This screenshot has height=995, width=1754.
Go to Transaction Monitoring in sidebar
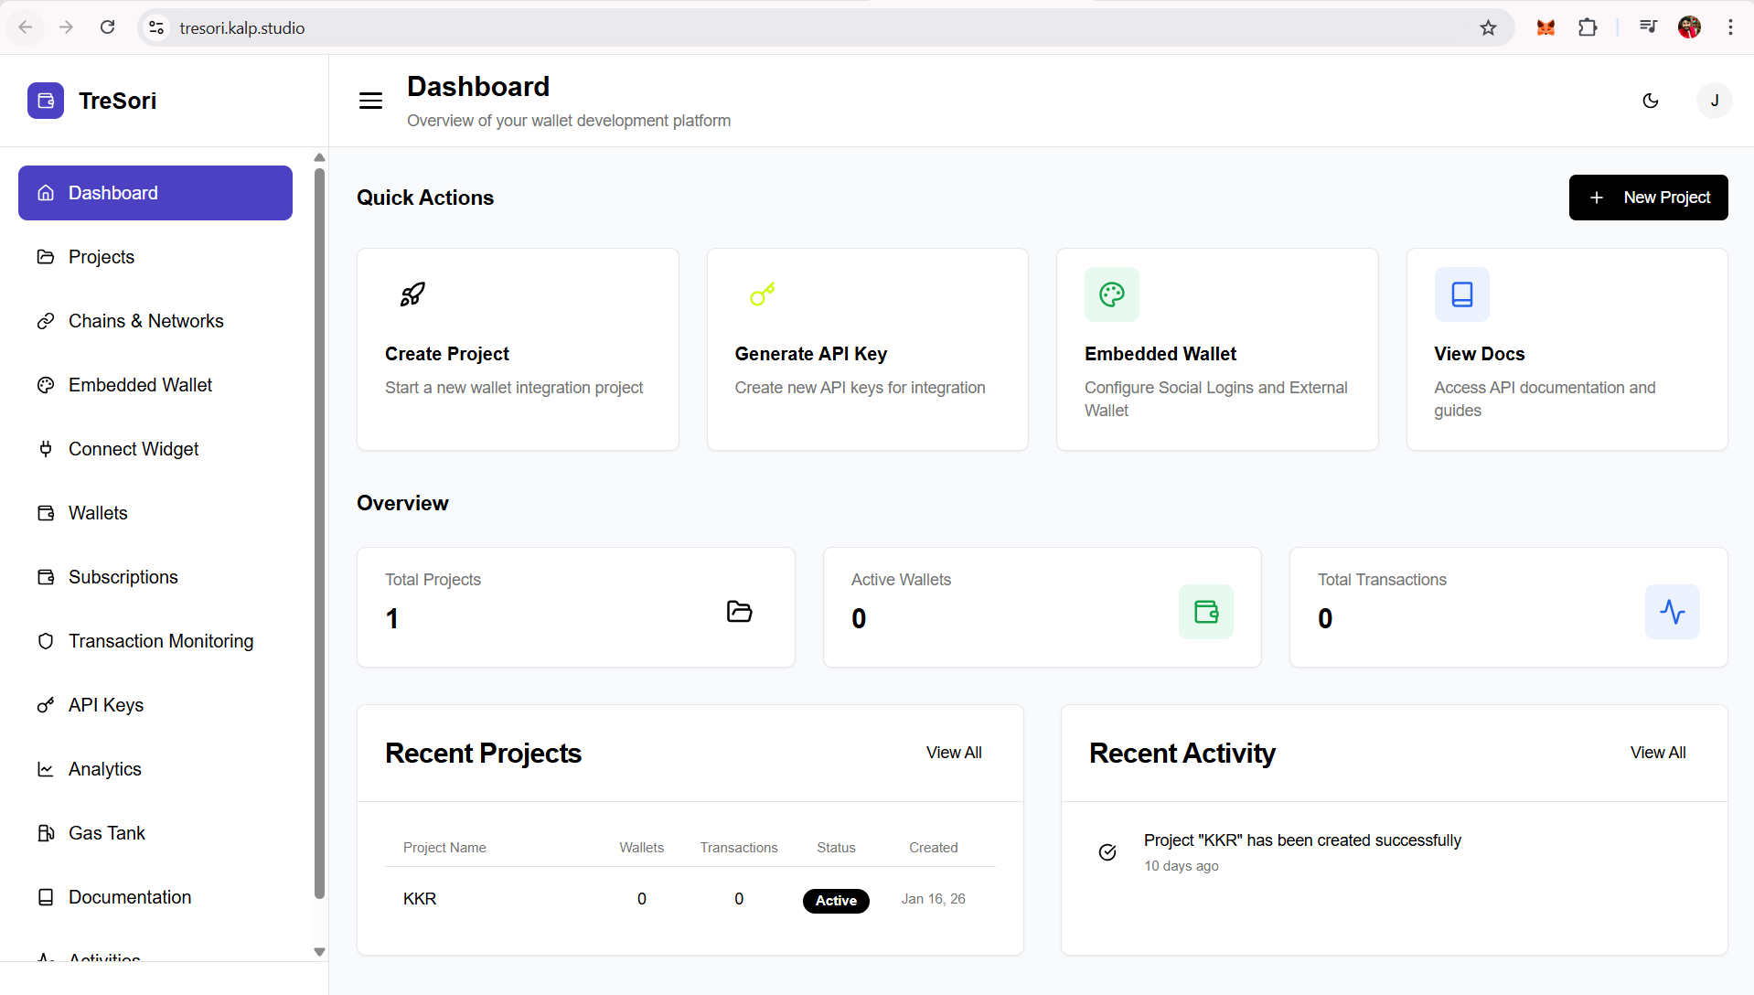pyautogui.click(x=161, y=641)
